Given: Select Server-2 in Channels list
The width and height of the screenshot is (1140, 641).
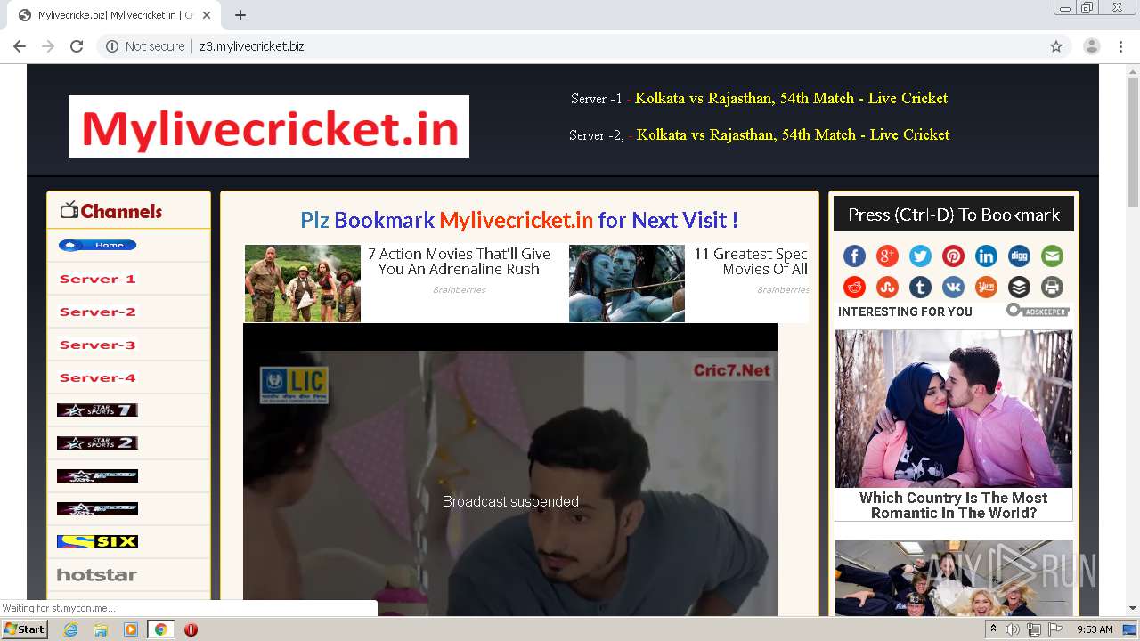Looking at the screenshot, I should coord(98,312).
